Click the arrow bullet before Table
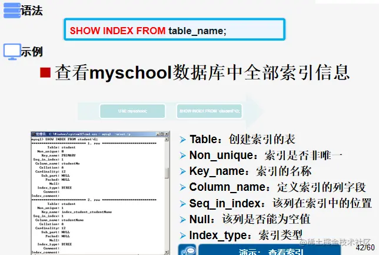Image resolution: width=379 pixels, height=255 pixels. [182, 140]
